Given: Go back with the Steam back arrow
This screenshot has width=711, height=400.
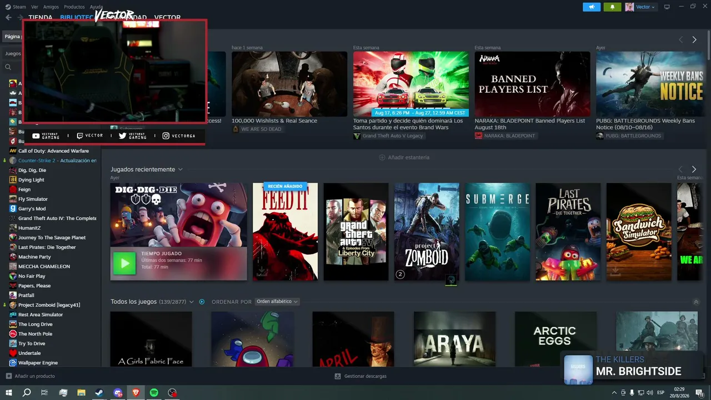Looking at the screenshot, I should [8, 17].
